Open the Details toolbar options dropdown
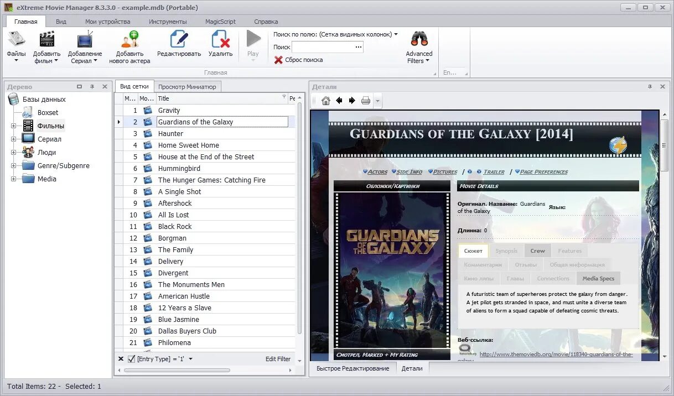Image resolution: width=674 pixels, height=396 pixels. coord(377,101)
